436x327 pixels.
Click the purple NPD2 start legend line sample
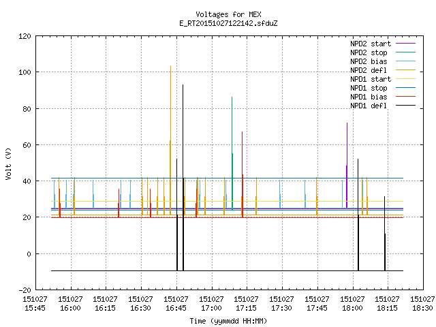click(x=406, y=44)
